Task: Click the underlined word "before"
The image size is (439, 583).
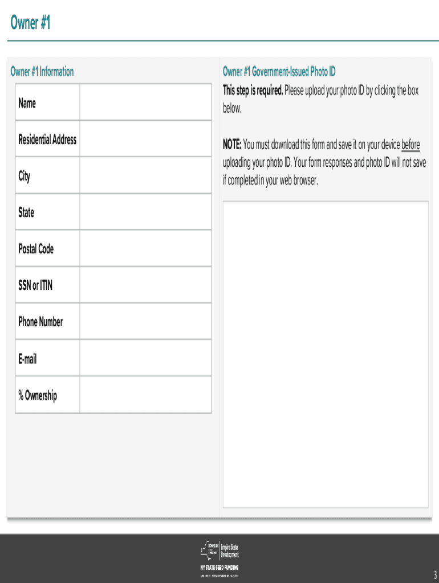Action: click(410, 145)
